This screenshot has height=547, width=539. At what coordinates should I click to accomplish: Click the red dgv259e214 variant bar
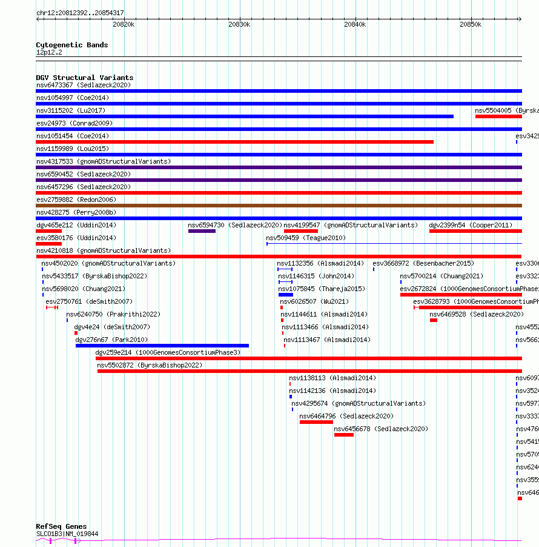pyautogui.click(x=309, y=358)
